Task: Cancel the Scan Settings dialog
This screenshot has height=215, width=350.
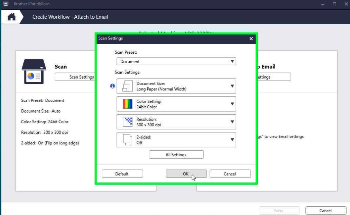Action: click(230, 174)
